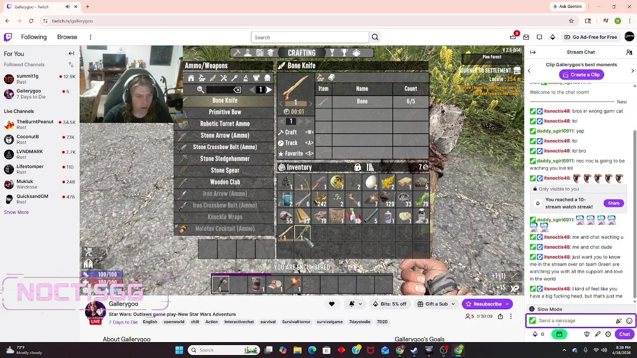The width and height of the screenshot is (637, 358).
Task: Share the stream icon
Action: coord(500,316)
